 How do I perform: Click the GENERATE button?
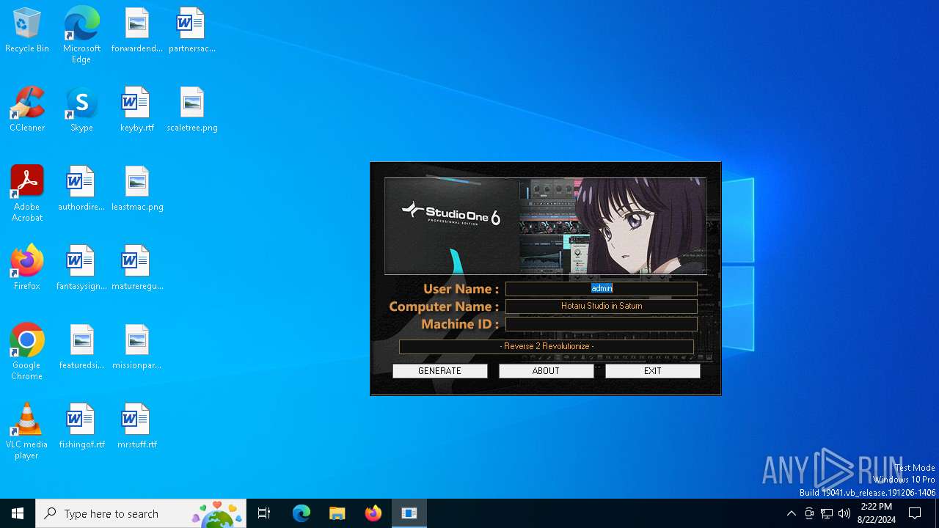pos(439,371)
